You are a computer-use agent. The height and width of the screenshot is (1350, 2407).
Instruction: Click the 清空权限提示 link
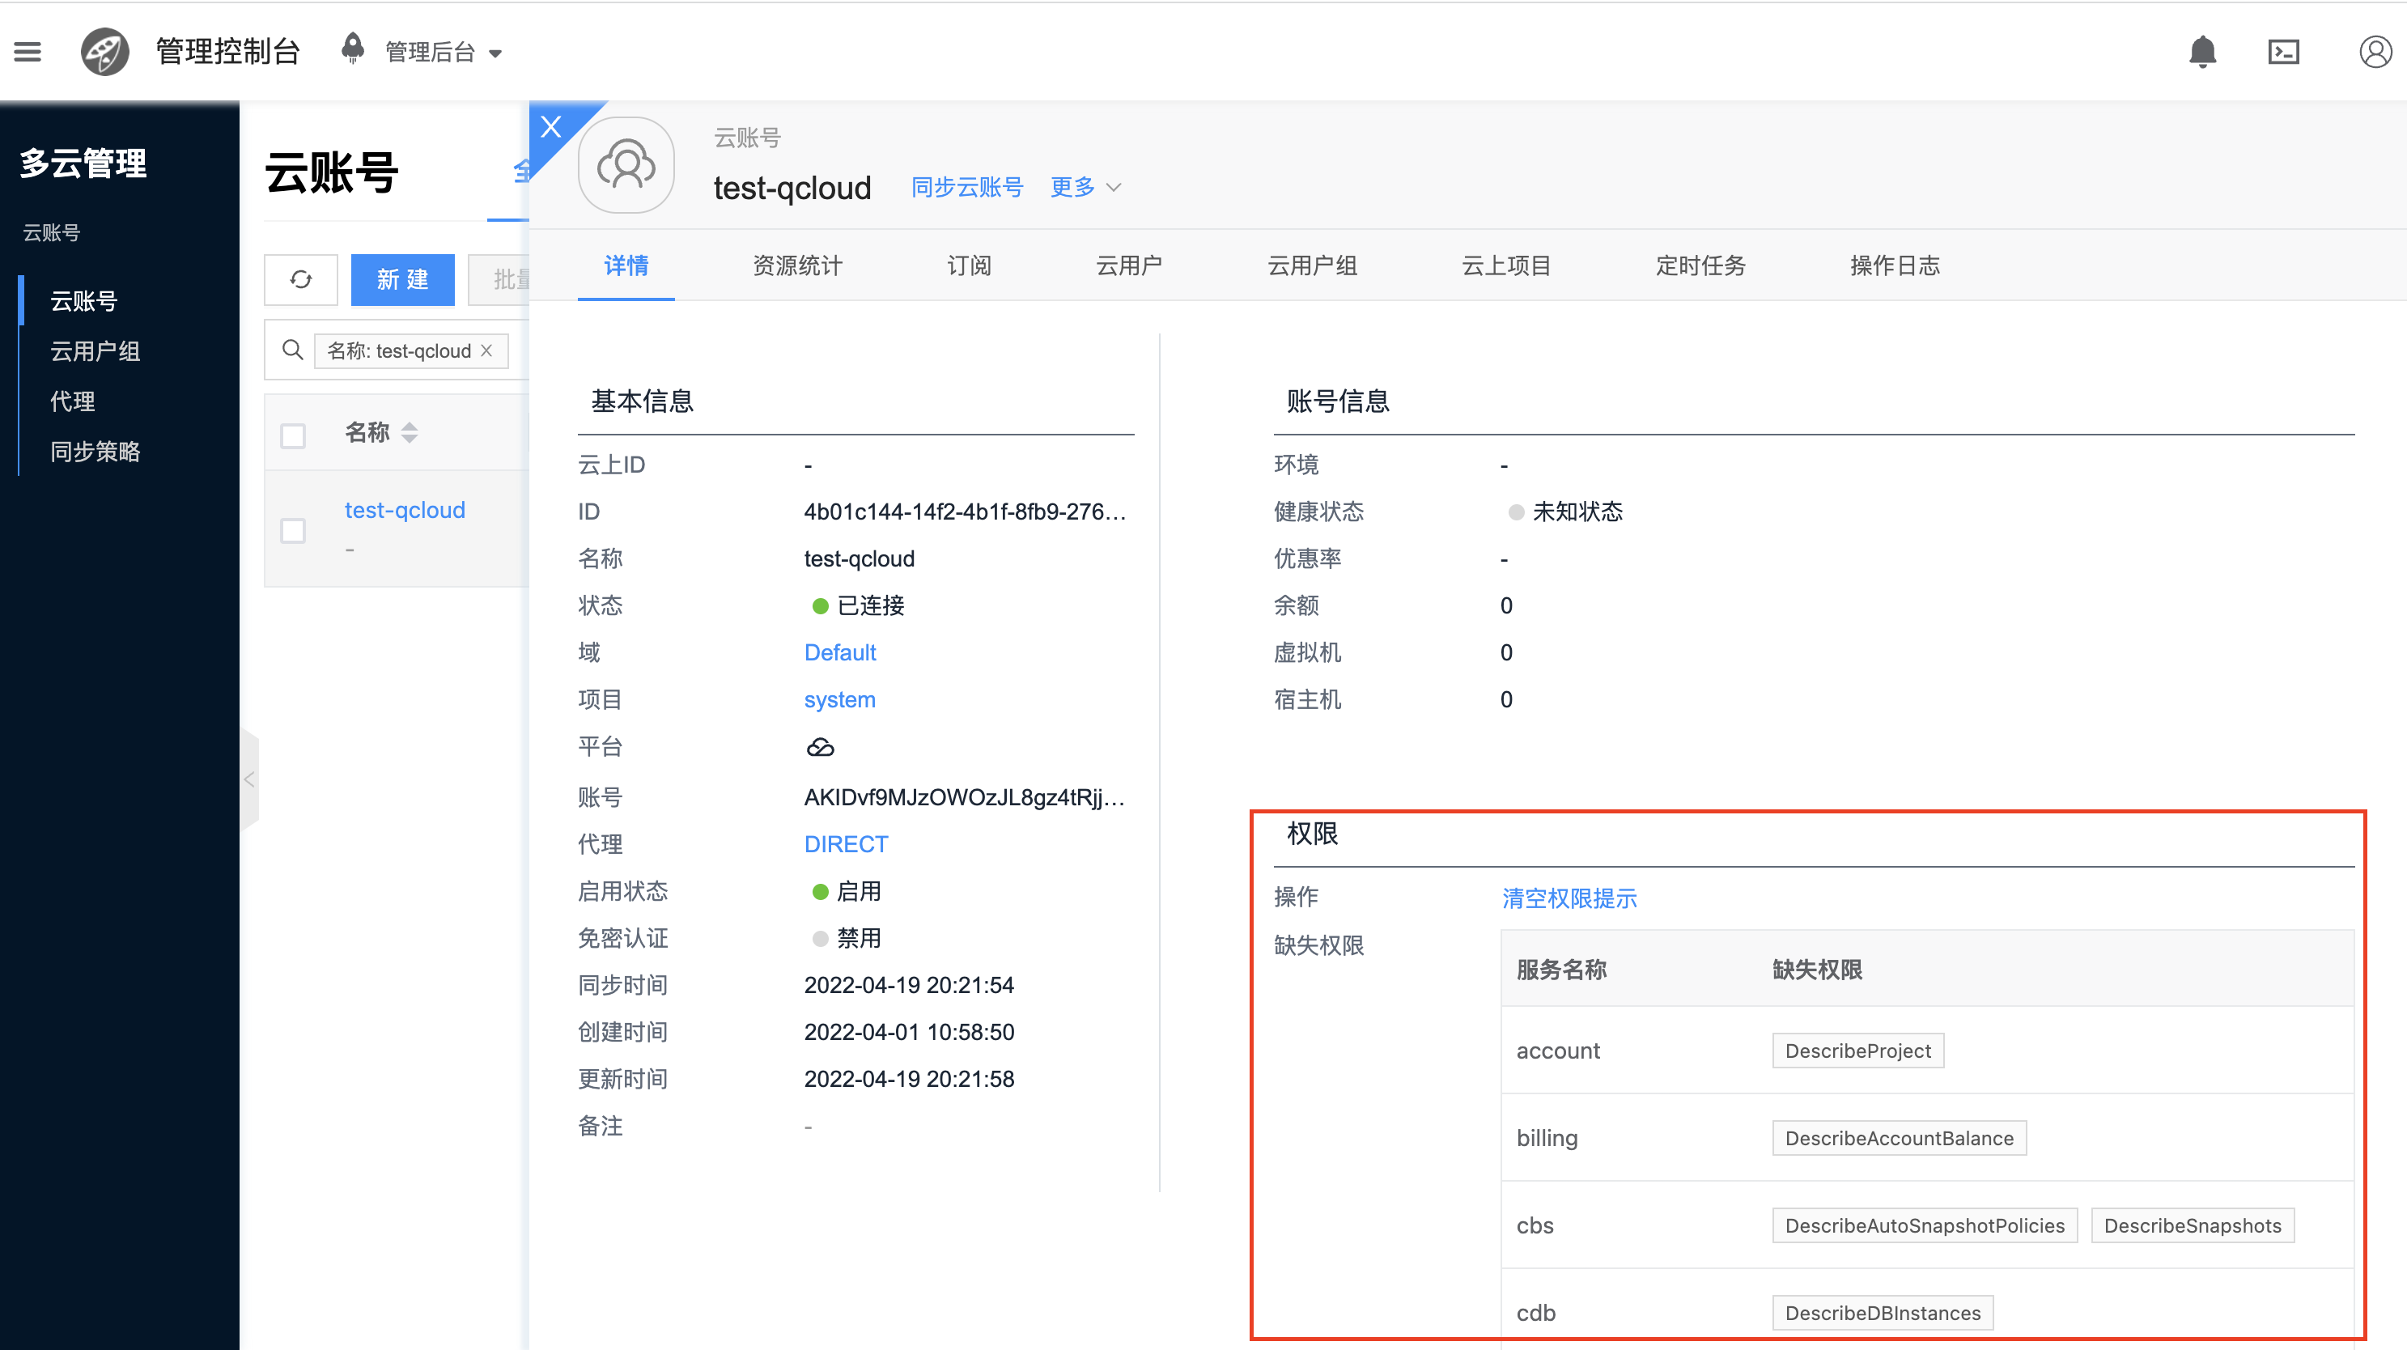tap(1569, 898)
